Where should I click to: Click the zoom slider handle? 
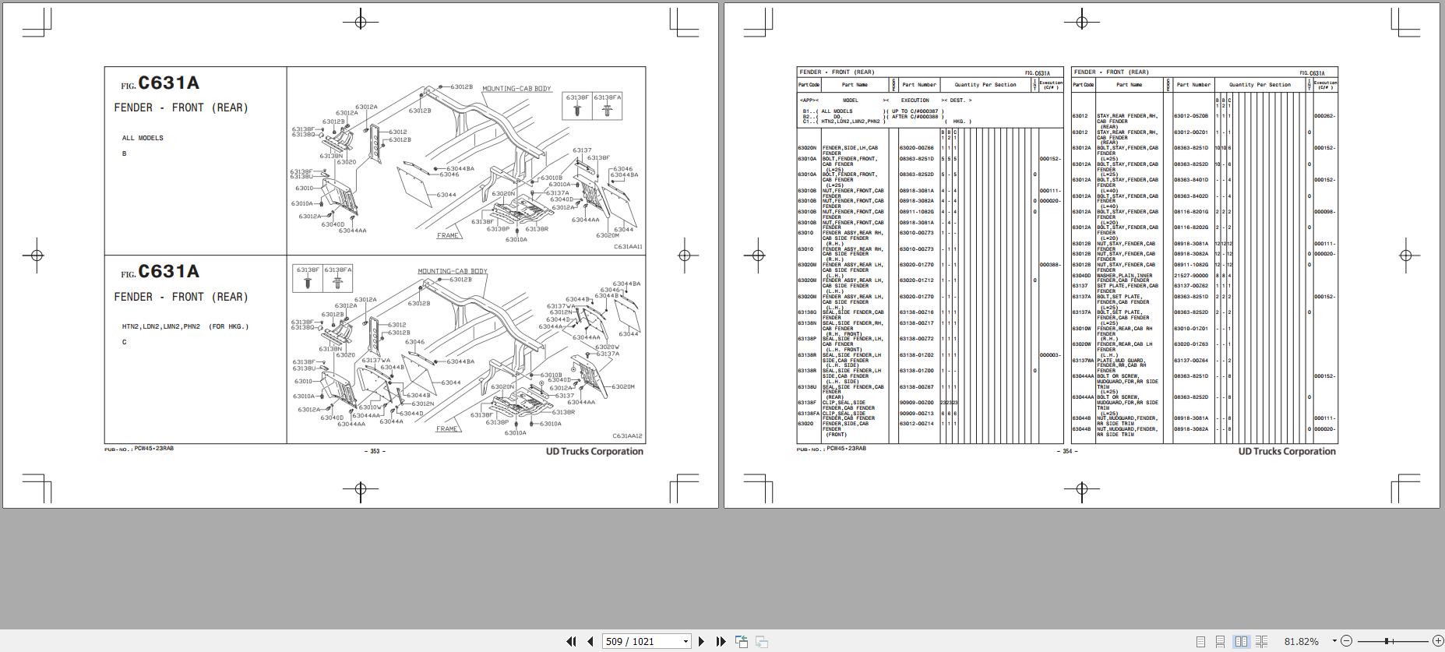[x=1387, y=641]
